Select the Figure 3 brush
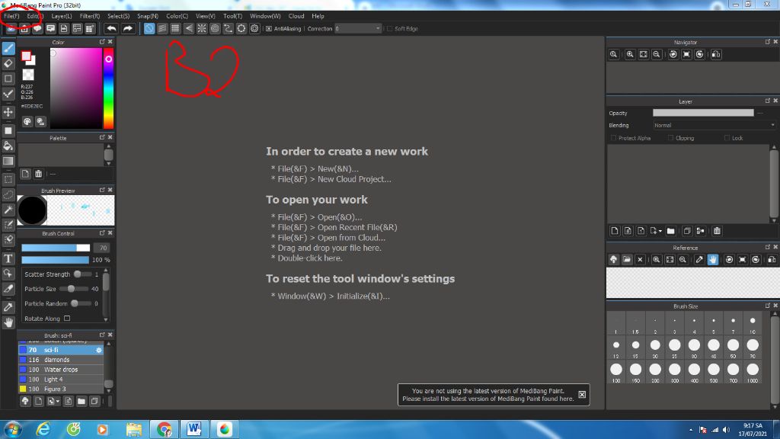Image resolution: width=780 pixels, height=439 pixels. click(61, 389)
